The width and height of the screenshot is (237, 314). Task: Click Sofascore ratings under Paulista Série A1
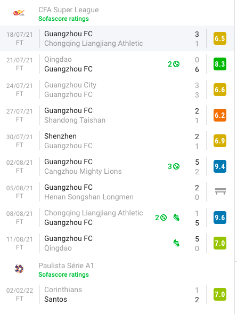[63, 275]
